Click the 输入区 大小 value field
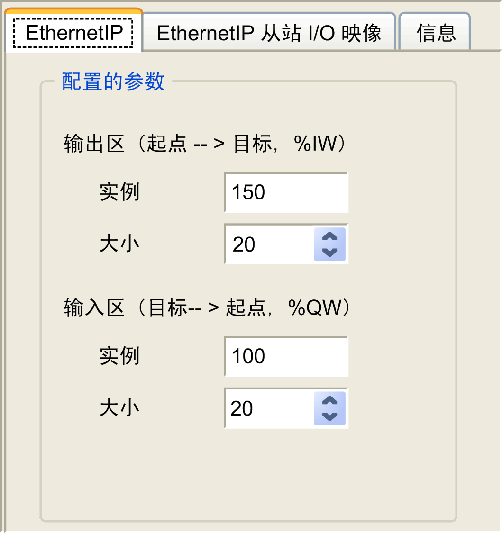The height and width of the screenshot is (533, 502). [x=269, y=408]
